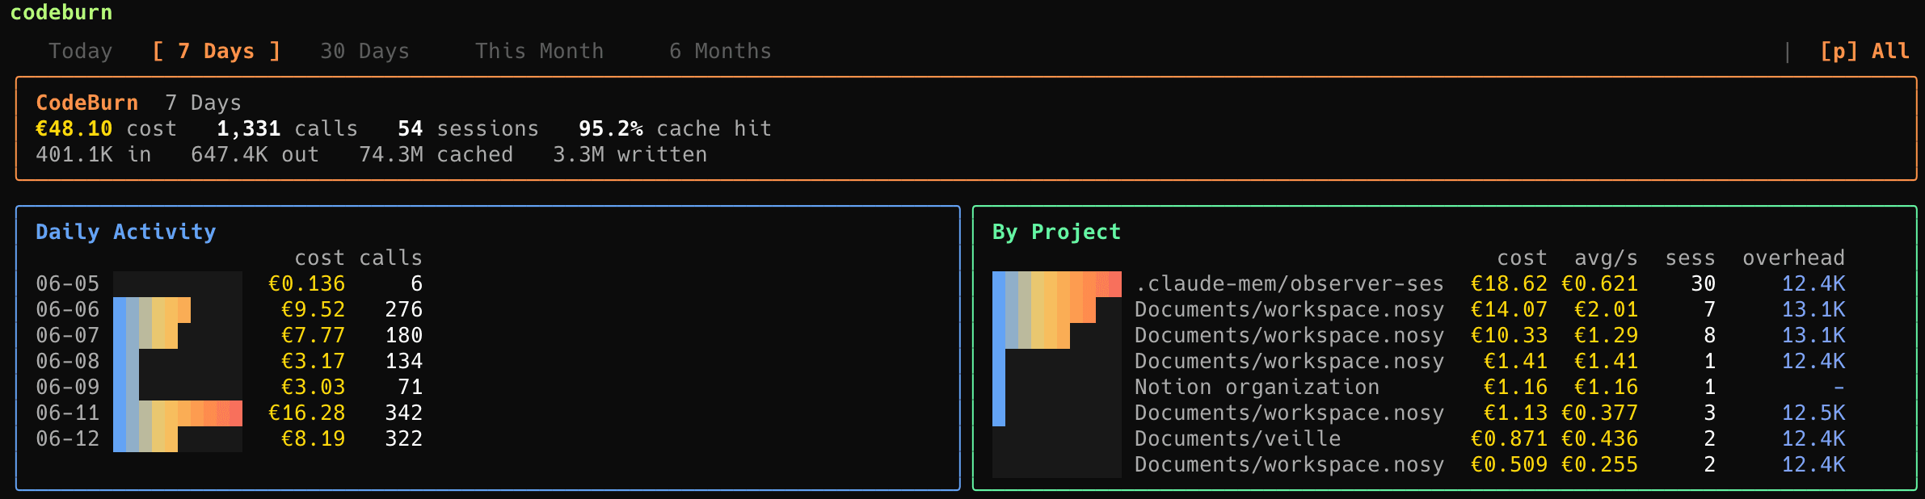Switch to the Today period tab
This screenshot has height=499, width=1925.
(x=80, y=51)
